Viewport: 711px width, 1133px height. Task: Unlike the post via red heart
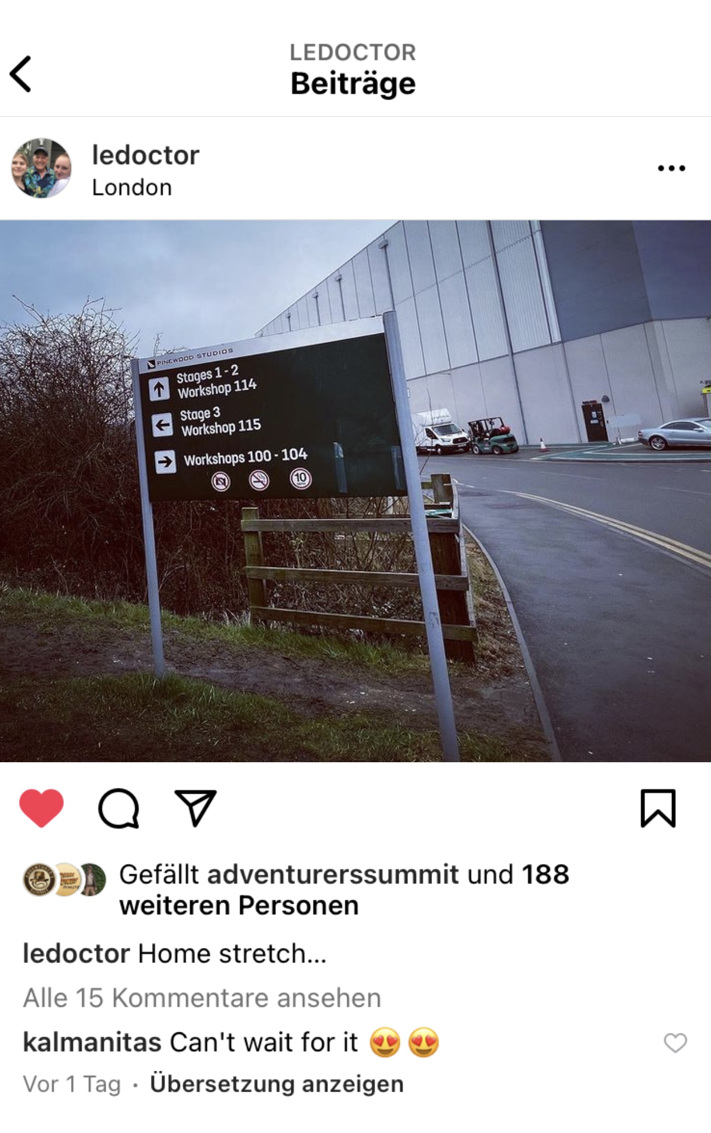click(x=41, y=808)
